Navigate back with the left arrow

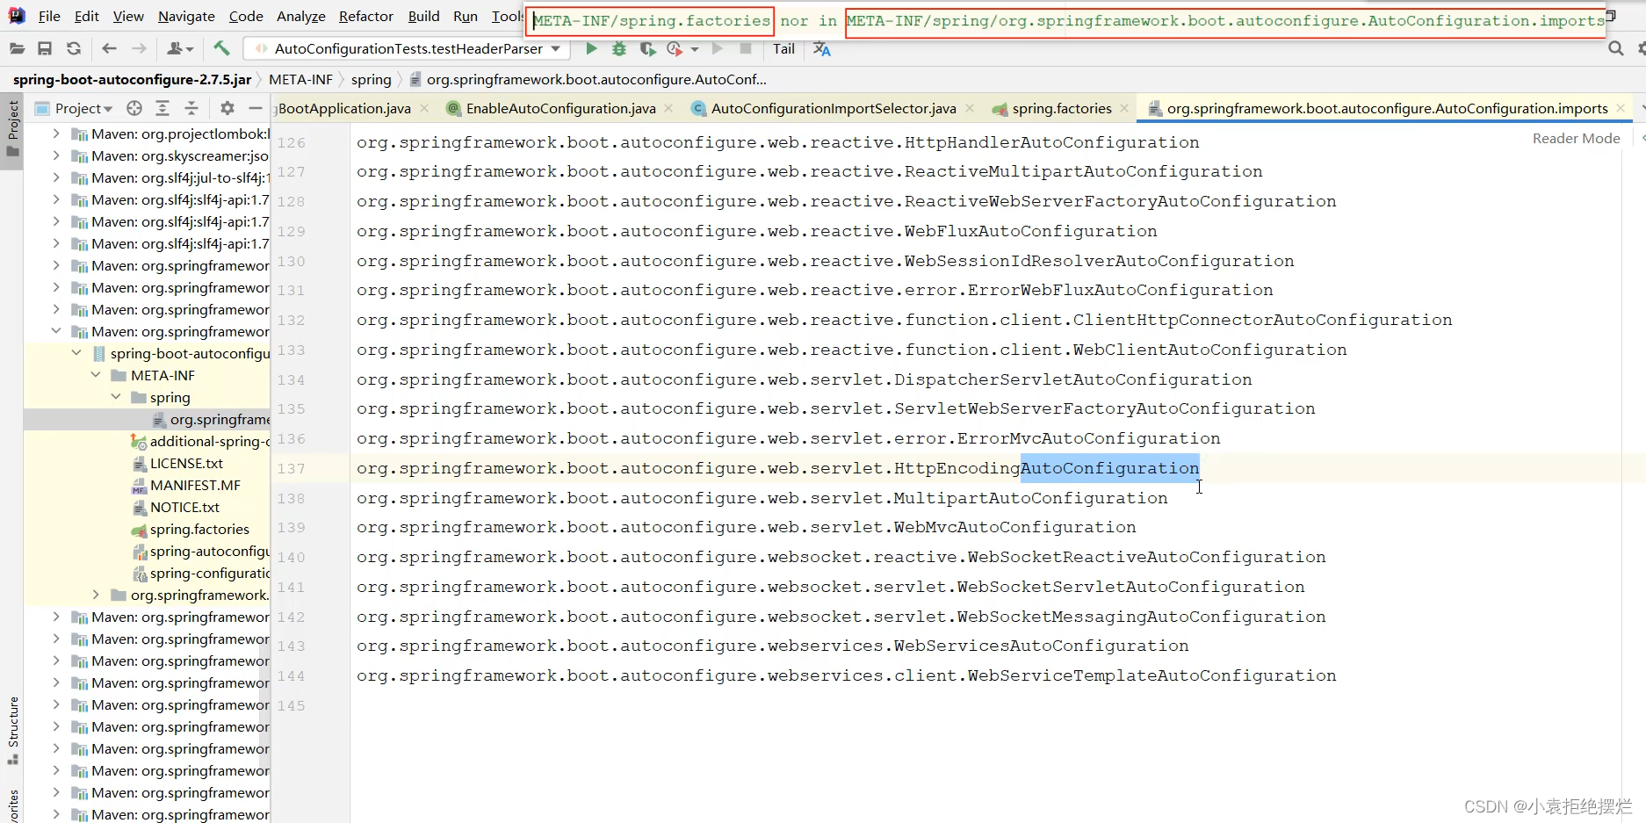tap(109, 49)
